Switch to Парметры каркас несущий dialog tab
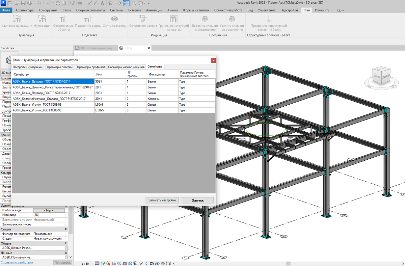Image resolution: width=405 pixels, height=266 pixels. 126,67
